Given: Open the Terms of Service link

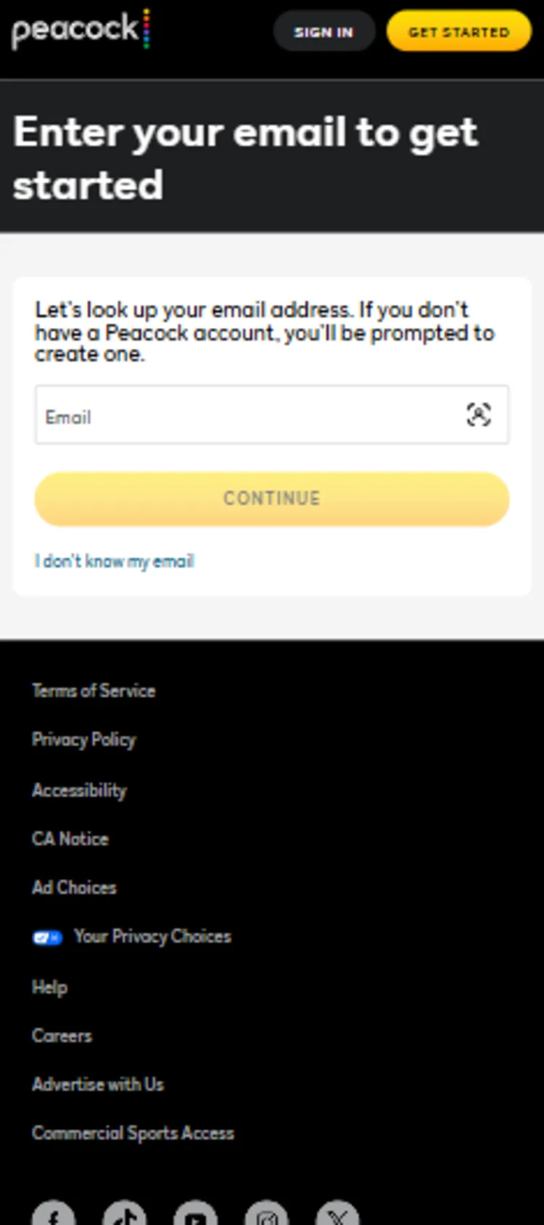Looking at the screenshot, I should (94, 691).
